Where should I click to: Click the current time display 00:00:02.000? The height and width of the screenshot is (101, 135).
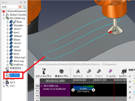click(x=55, y=81)
